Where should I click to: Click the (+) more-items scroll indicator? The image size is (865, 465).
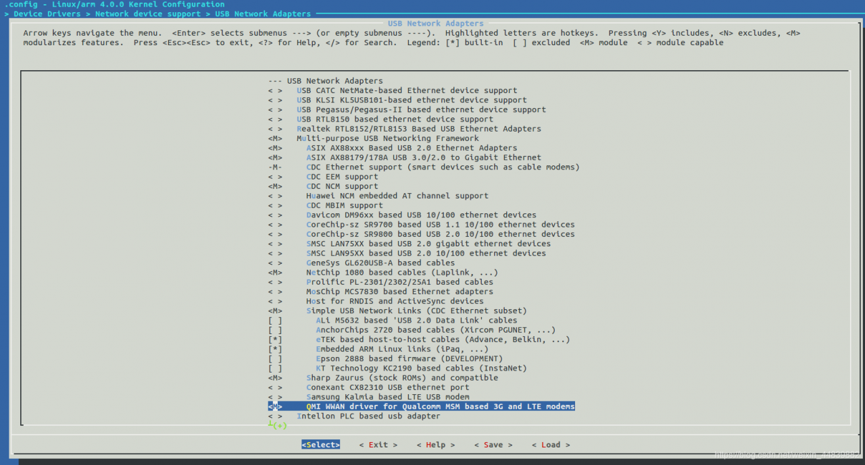tap(280, 426)
